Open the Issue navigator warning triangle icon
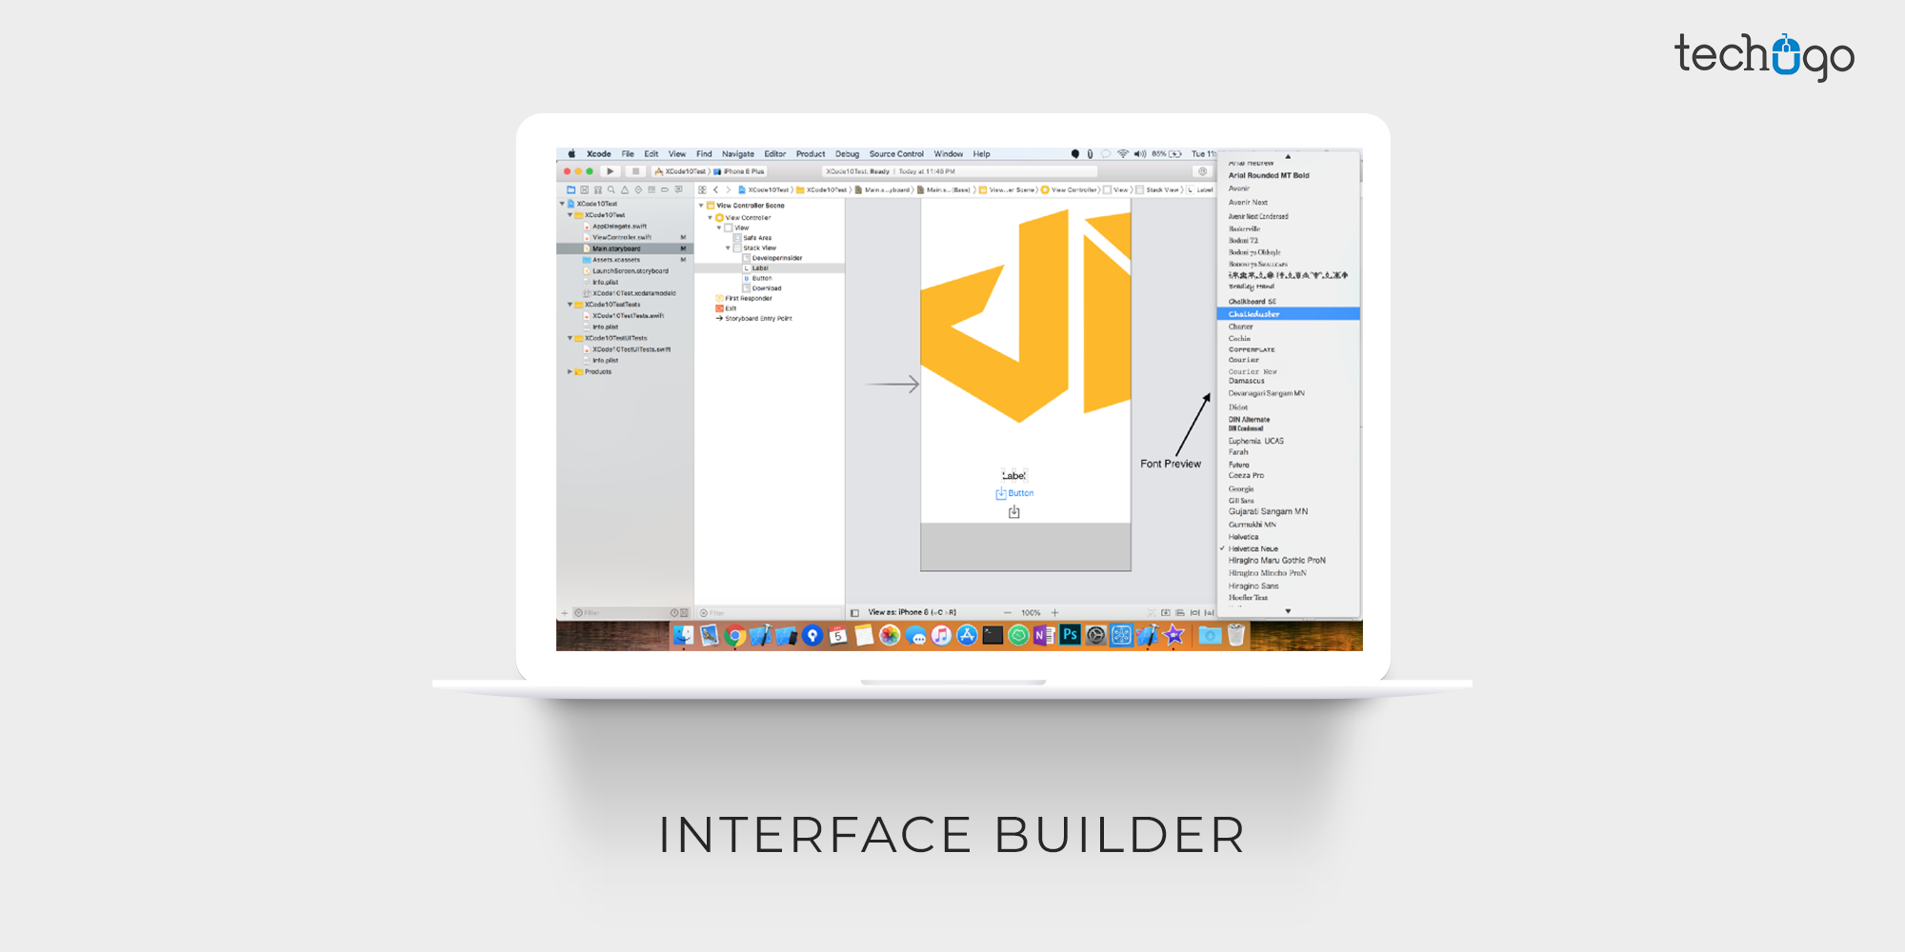The width and height of the screenshot is (1905, 952). point(625,189)
